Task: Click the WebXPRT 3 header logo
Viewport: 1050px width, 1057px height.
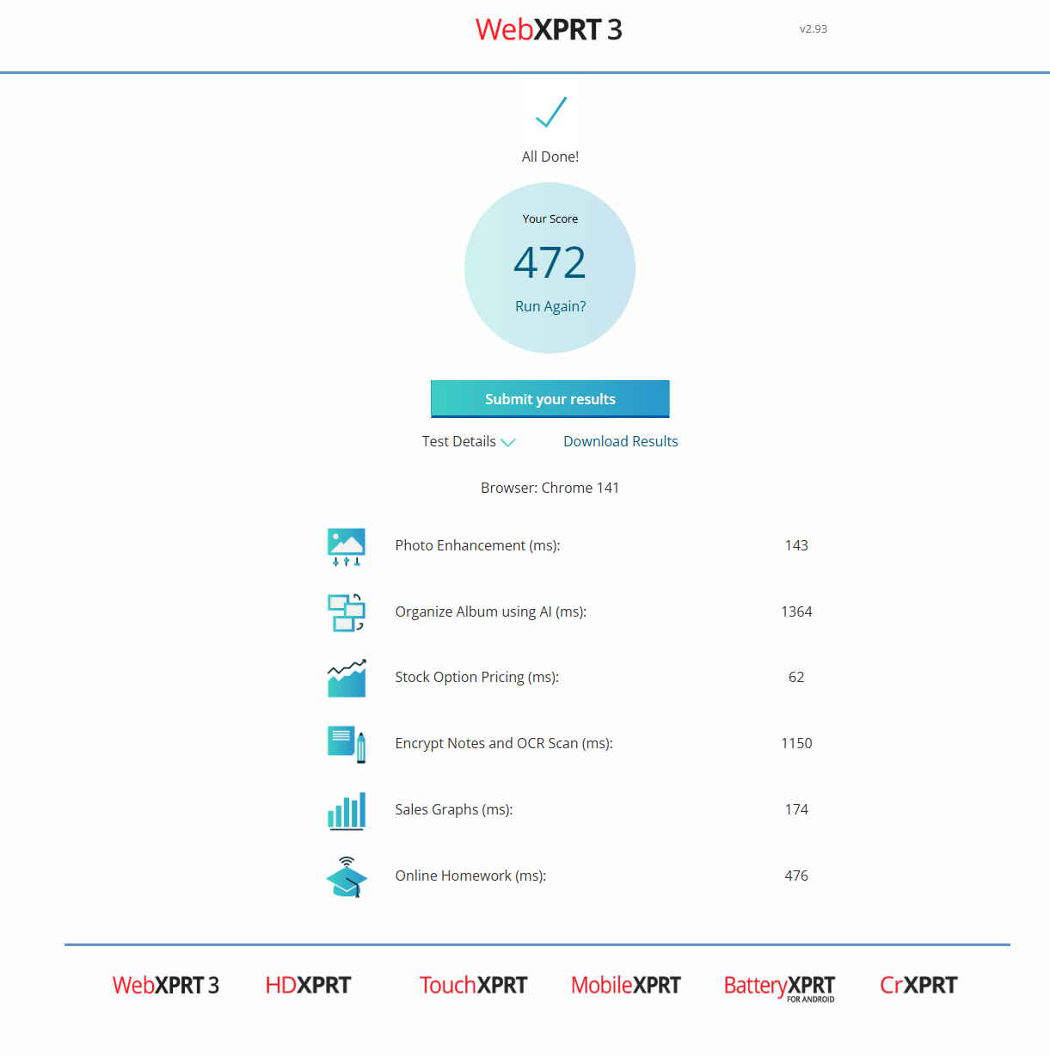Action: click(549, 29)
